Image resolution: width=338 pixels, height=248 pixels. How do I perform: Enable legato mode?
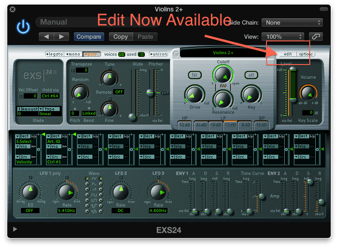click(55, 54)
